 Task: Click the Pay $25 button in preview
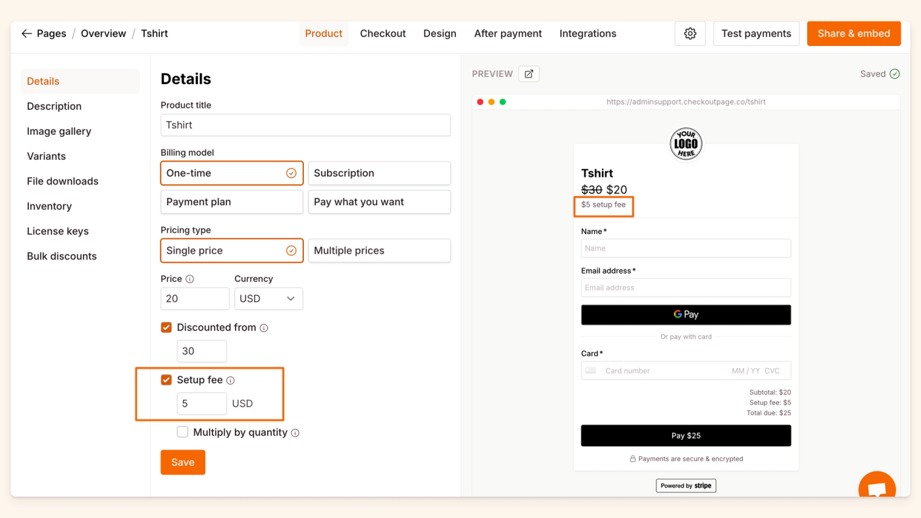(x=686, y=436)
